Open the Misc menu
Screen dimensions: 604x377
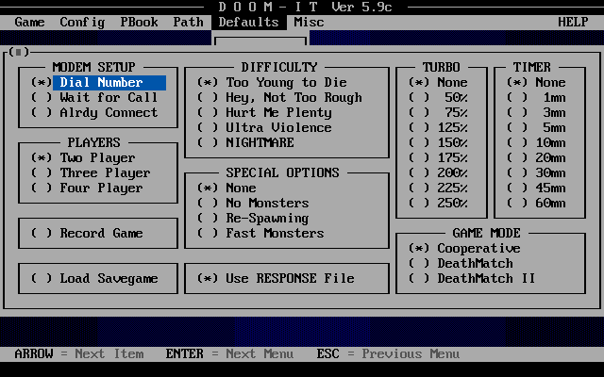[309, 23]
